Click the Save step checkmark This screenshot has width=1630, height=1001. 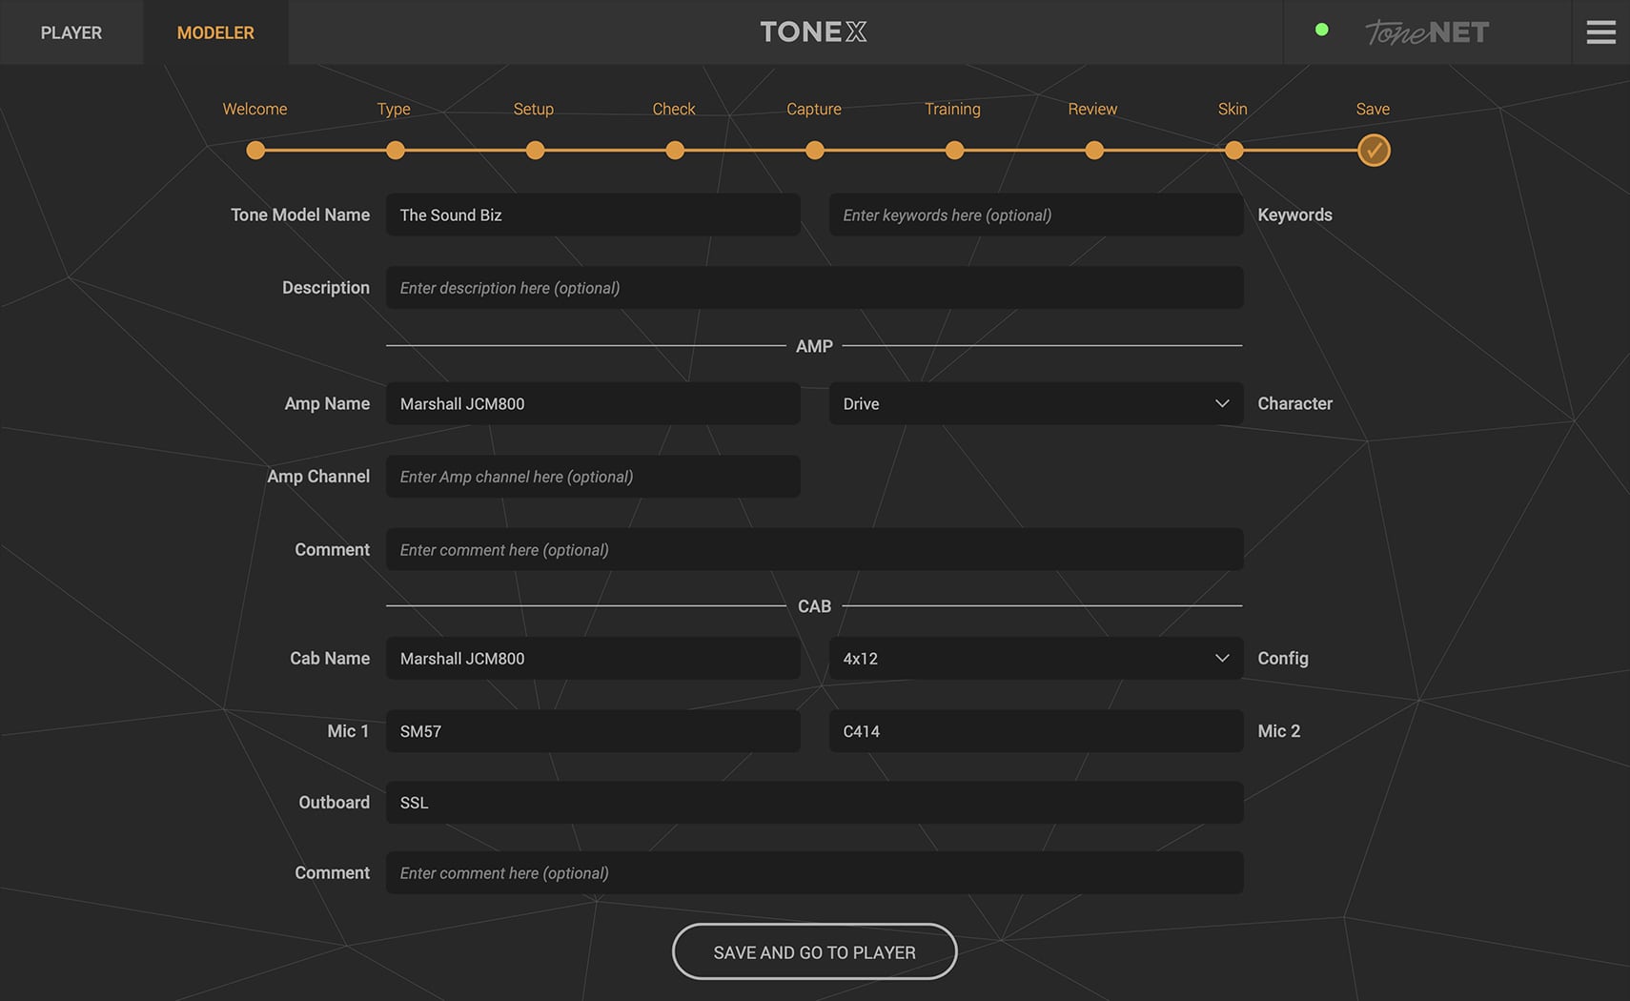1373,150
